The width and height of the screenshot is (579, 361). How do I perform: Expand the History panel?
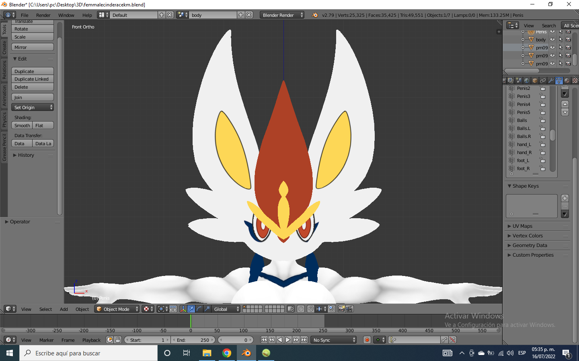[26, 155]
